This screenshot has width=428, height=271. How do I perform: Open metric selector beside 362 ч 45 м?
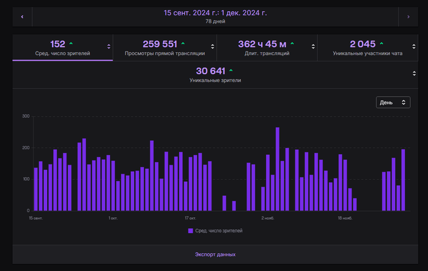coord(313,46)
